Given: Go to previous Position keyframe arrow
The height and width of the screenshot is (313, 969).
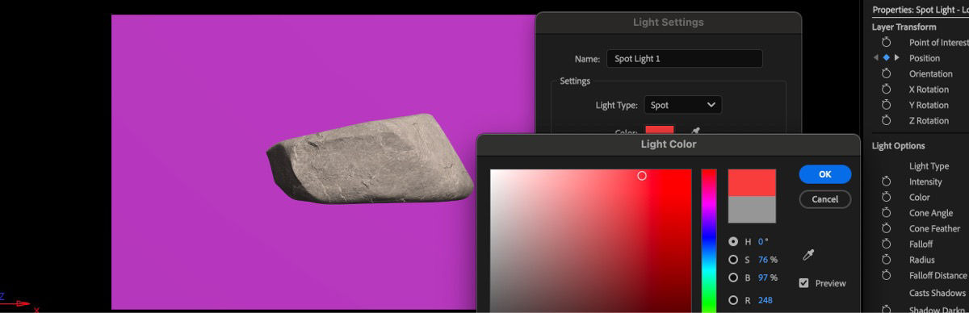Looking at the screenshot, I should point(876,58).
